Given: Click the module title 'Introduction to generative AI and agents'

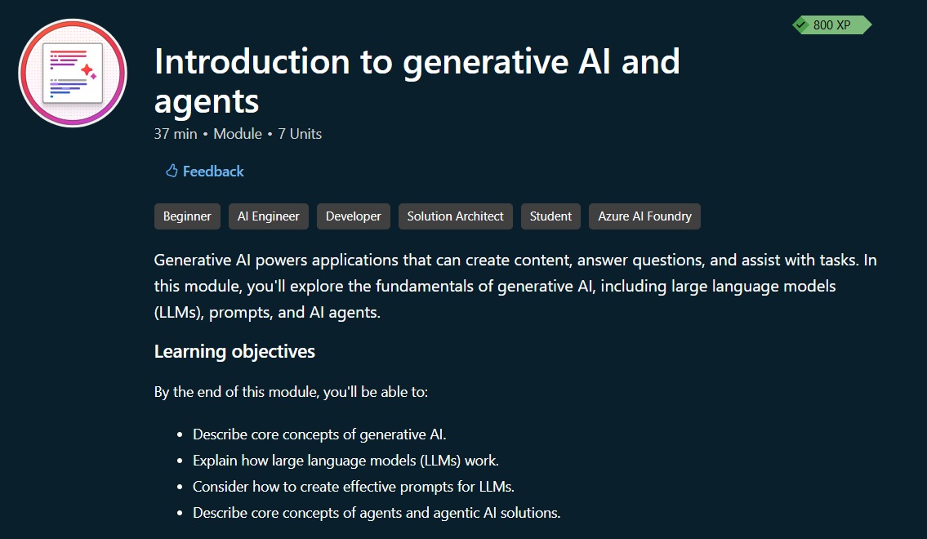Looking at the screenshot, I should (x=417, y=81).
